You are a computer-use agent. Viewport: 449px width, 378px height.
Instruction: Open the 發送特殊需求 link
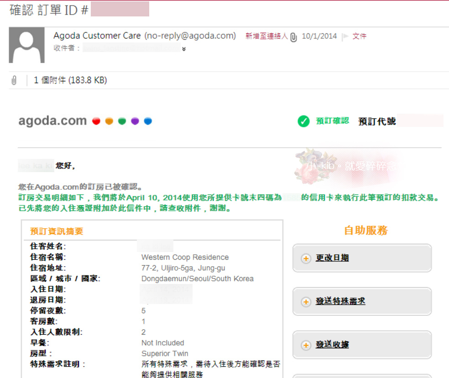(x=340, y=301)
